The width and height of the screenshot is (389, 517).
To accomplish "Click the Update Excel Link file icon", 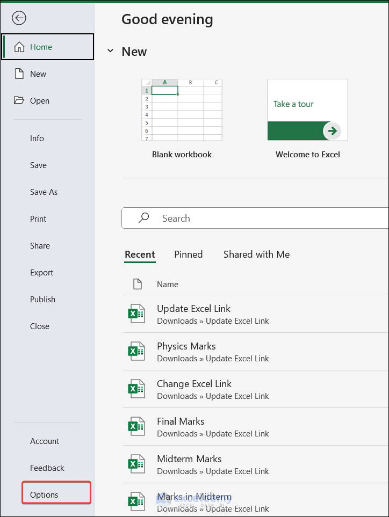I will pyautogui.click(x=136, y=314).
